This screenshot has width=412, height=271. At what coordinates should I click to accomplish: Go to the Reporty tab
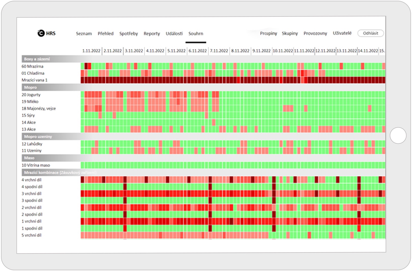(152, 34)
